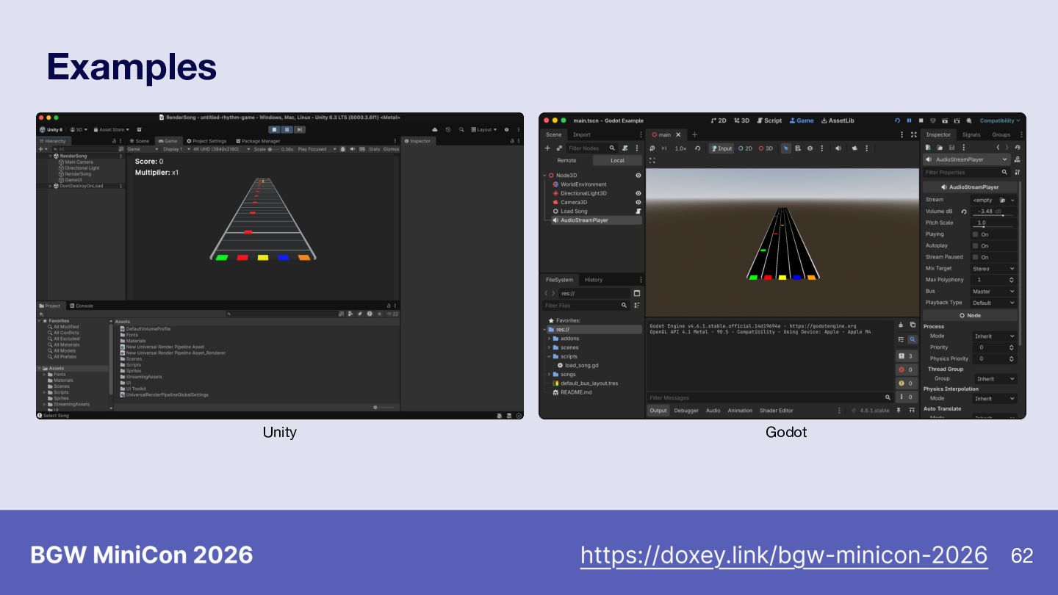Open the Shader Editor bottom panel
1058x595 pixels.
pyautogui.click(x=776, y=411)
